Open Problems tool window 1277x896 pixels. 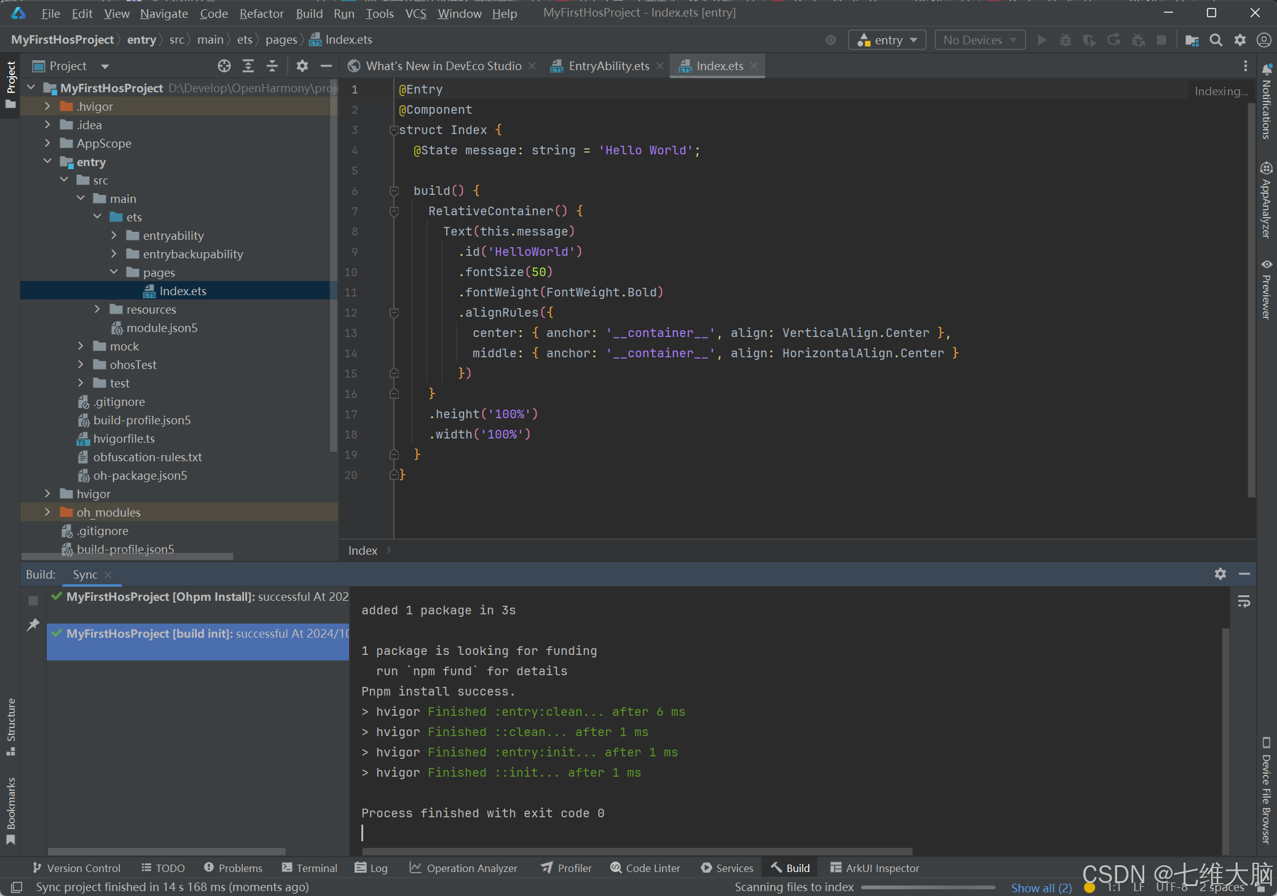234,868
